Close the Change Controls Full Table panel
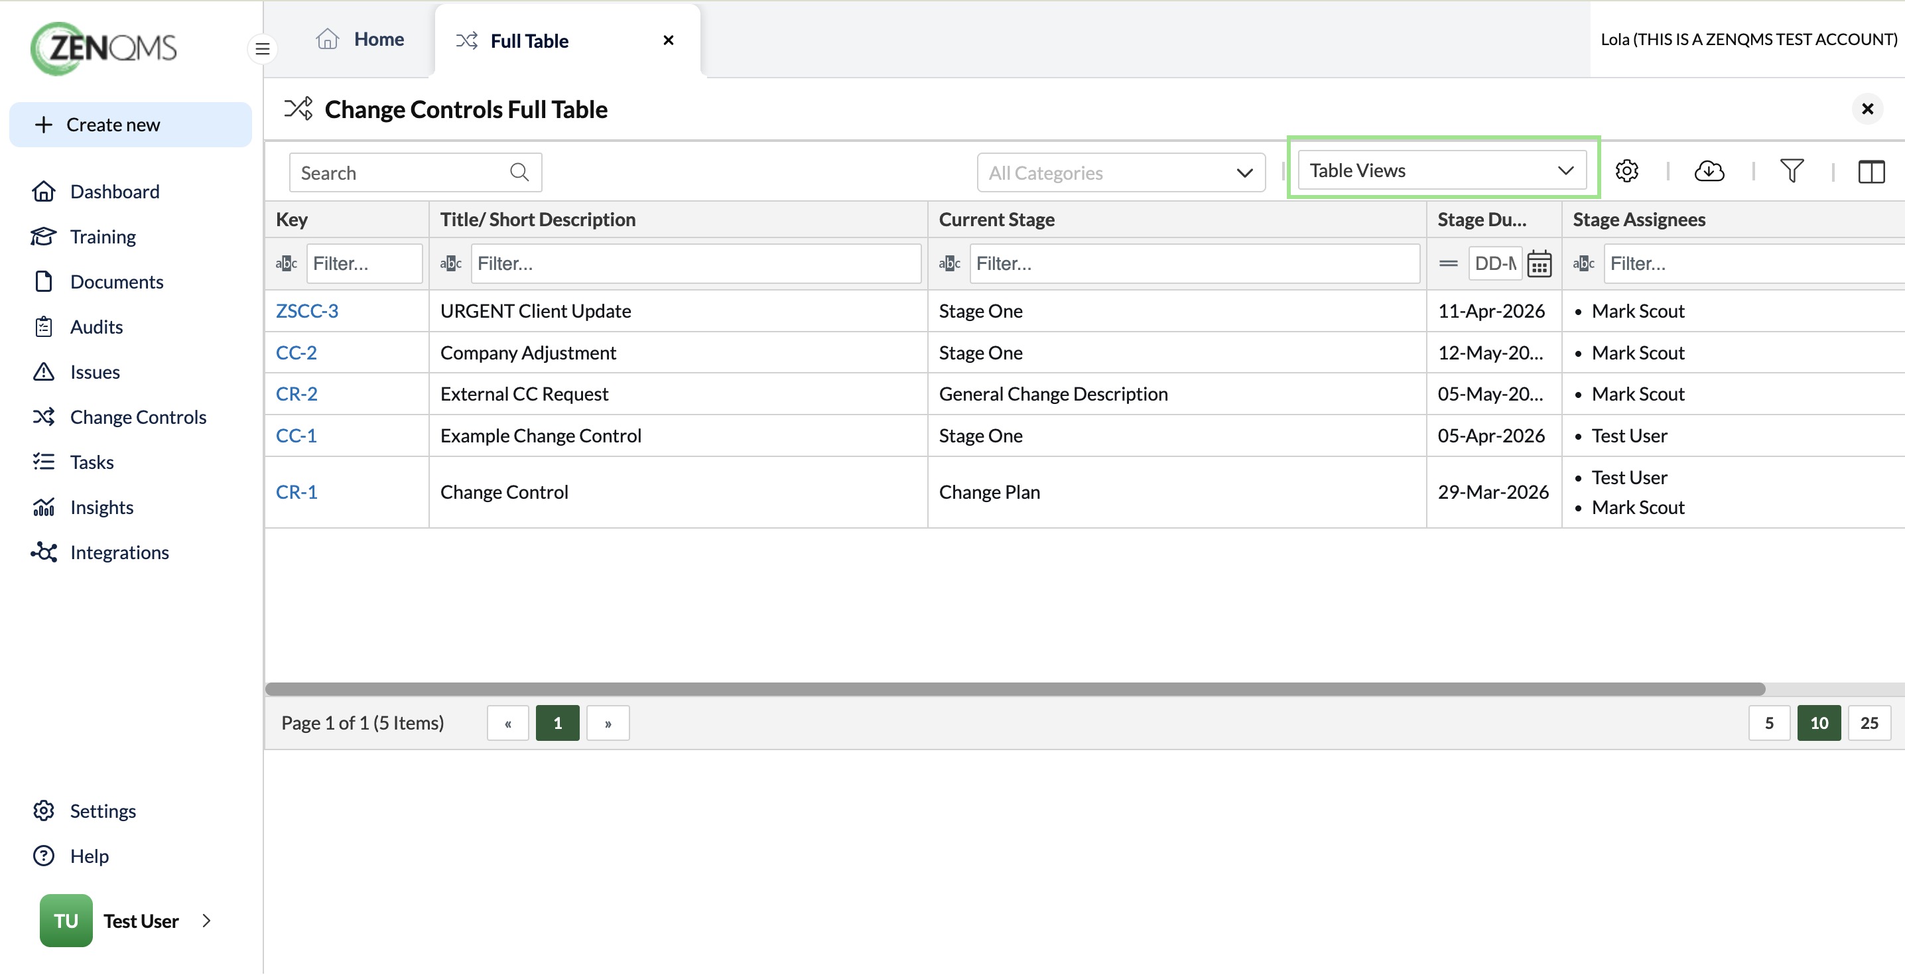This screenshot has height=975, width=1905. (x=1867, y=109)
